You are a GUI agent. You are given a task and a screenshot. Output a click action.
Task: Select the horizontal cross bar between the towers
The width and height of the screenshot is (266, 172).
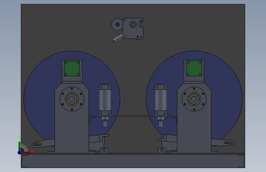click(133, 116)
